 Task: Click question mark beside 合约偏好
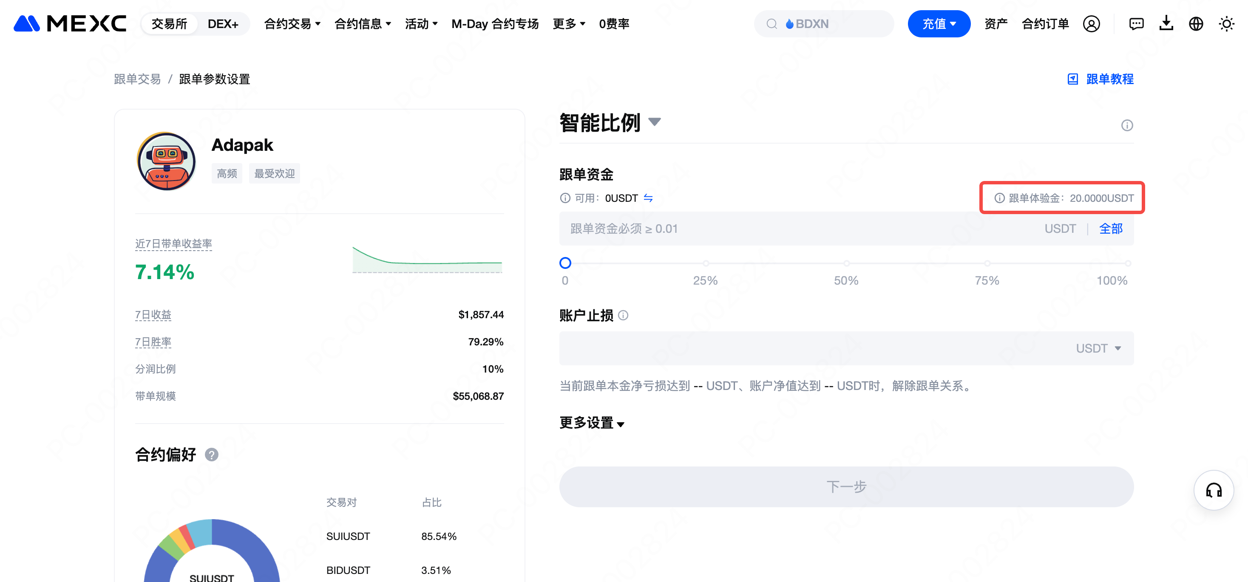click(x=211, y=455)
